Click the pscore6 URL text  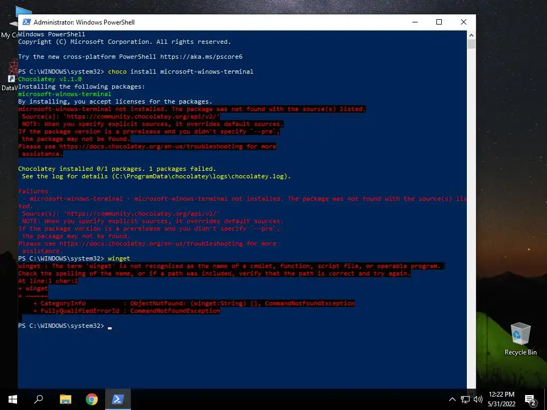(201, 57)
